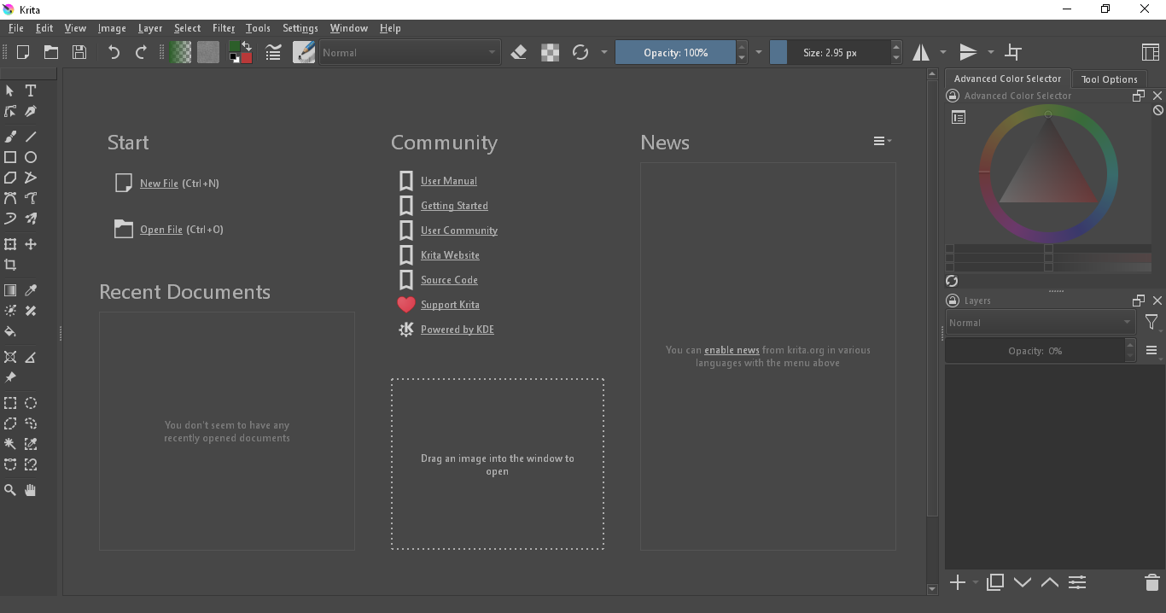This screenshot has width=1166, height=613.
Task: Click the foreground/background color selector
Action: (241, 52)
